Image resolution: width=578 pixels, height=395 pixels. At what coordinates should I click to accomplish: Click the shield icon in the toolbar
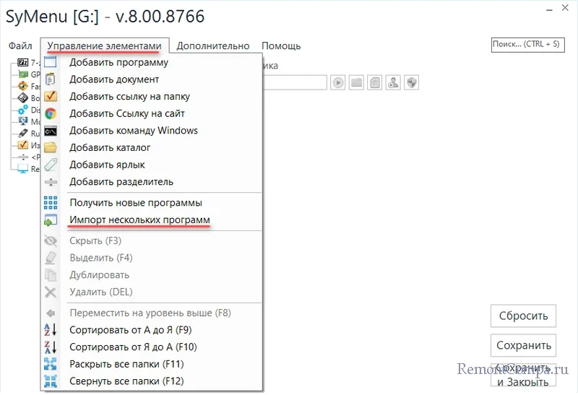pos(411,83)
